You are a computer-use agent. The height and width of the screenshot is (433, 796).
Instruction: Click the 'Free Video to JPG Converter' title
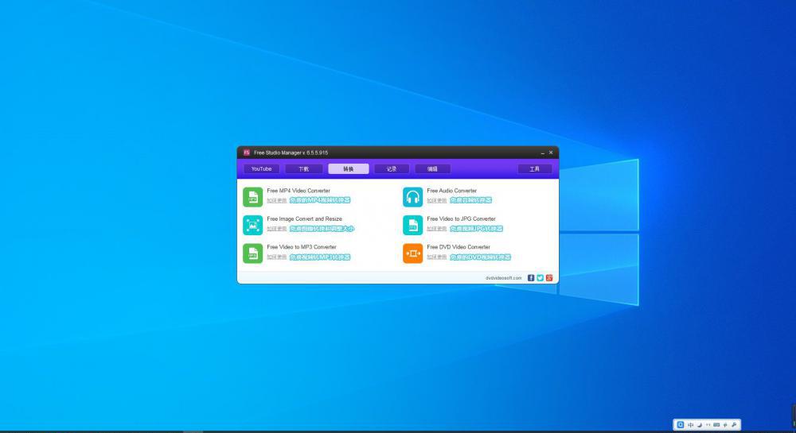[x=461, y=219]
